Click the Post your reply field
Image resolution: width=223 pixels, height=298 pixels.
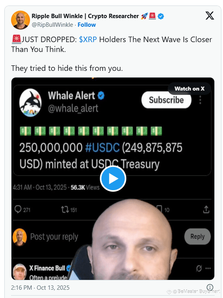pos(54,237)
